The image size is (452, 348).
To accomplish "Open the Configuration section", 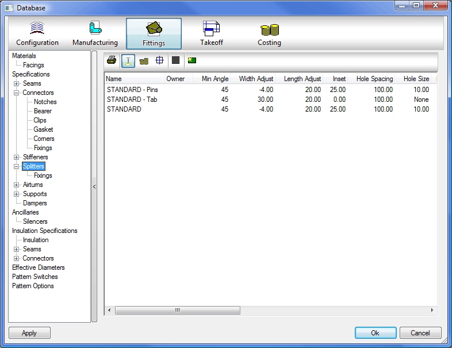I will [x=37, y=34].
